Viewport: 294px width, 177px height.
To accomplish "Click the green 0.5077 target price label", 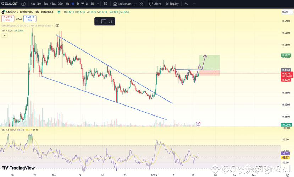I will (x=286, y=55).
